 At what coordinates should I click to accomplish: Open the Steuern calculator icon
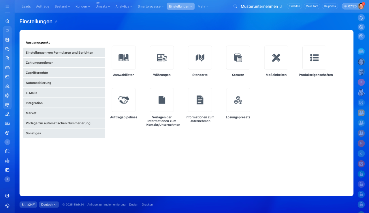click(x=238, y=58)
